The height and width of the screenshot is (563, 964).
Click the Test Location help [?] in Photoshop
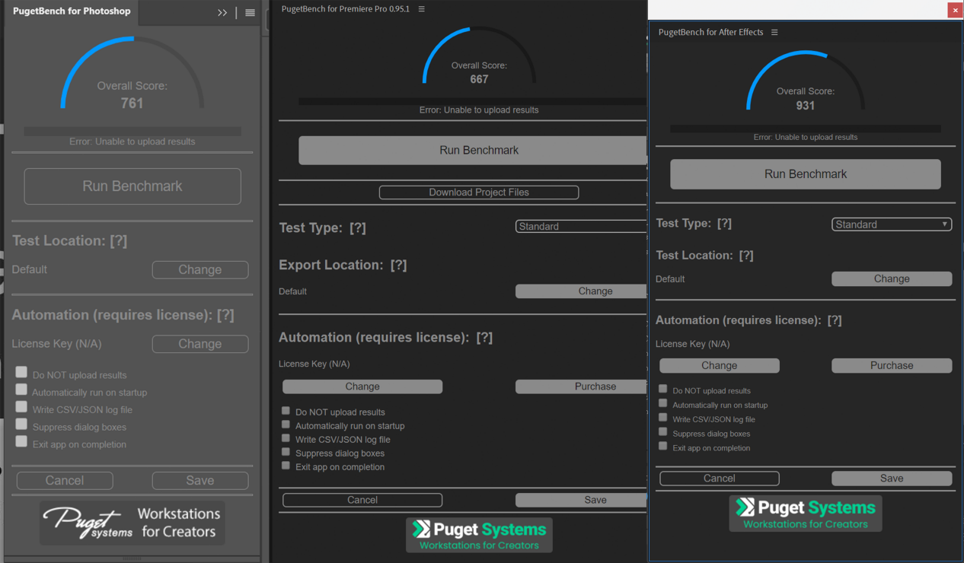click(x=119, y=240)
